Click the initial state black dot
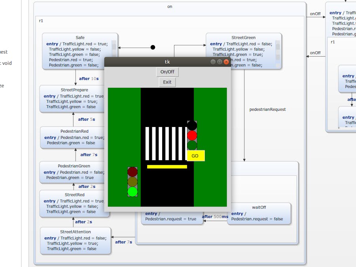This screenshot has width=356, height=267. [x=153, y=47]
